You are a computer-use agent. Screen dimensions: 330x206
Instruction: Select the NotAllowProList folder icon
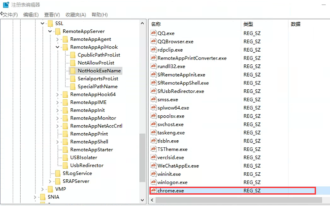tap(73, 63)
